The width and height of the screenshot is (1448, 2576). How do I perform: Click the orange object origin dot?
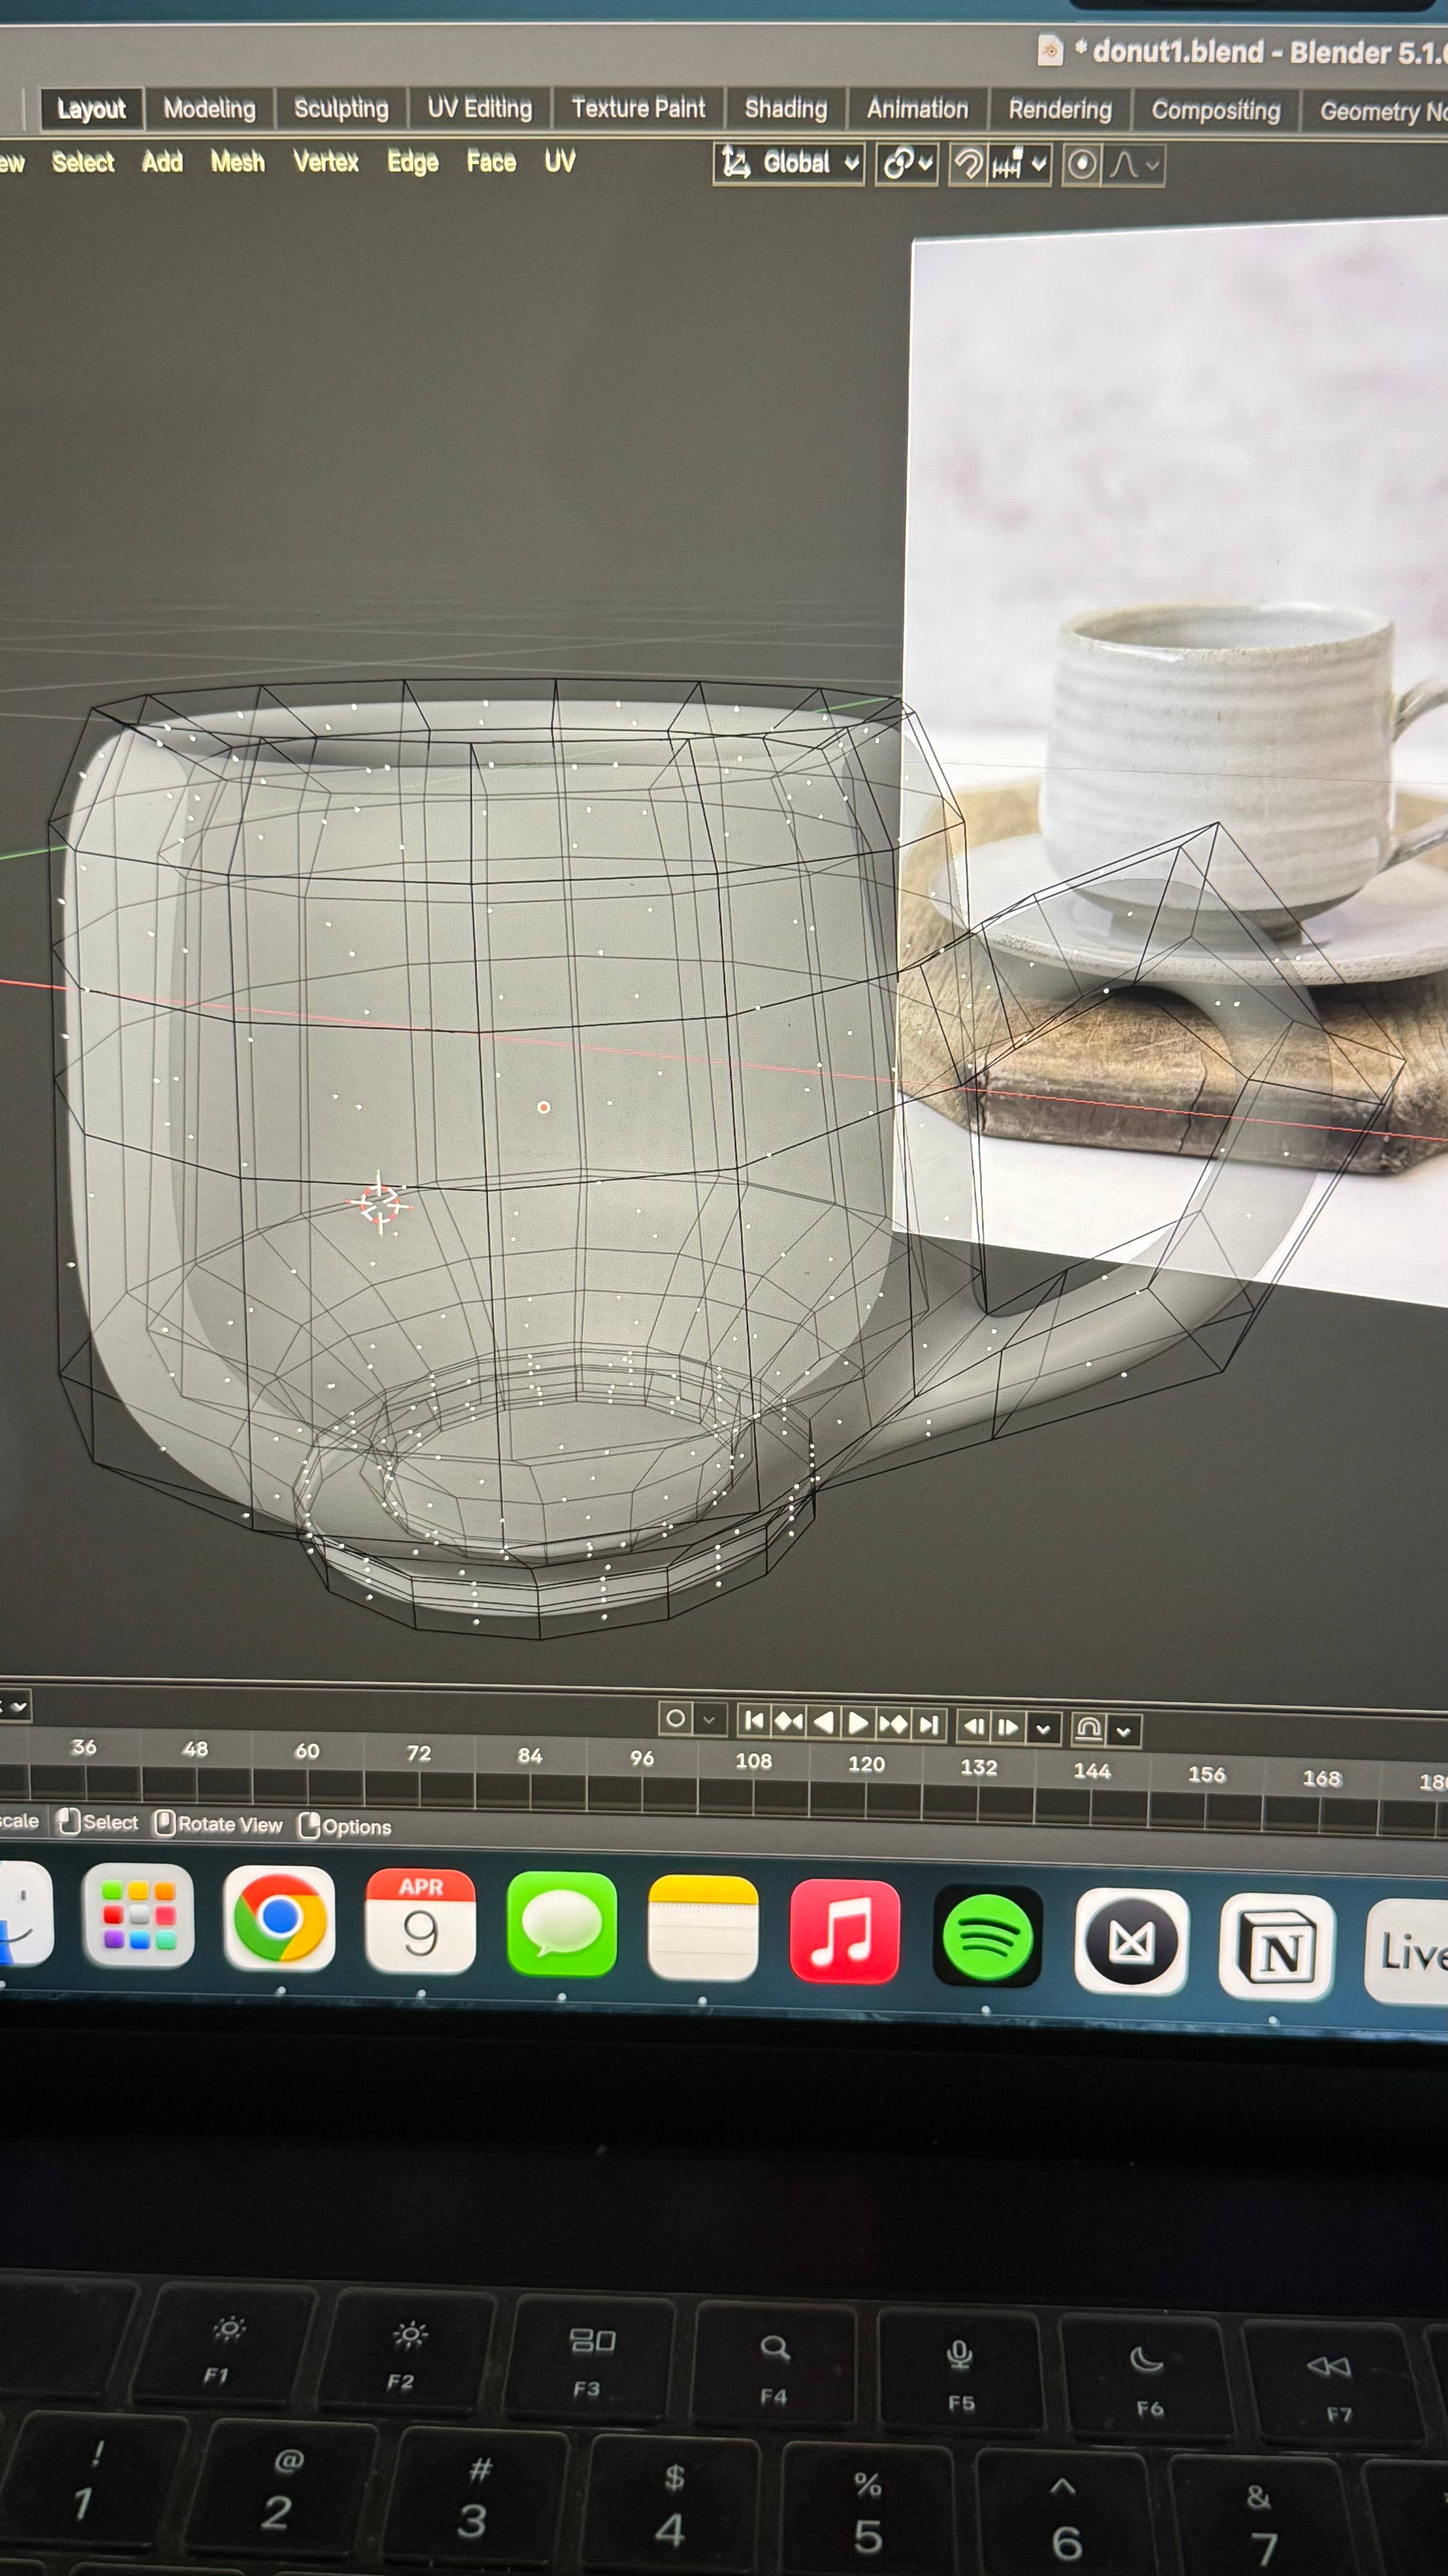click(x=544, y=1107)
